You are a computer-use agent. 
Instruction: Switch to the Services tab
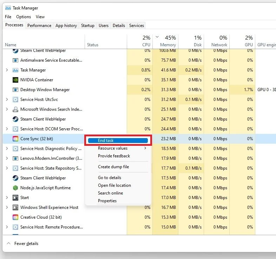tap(137, 26)
